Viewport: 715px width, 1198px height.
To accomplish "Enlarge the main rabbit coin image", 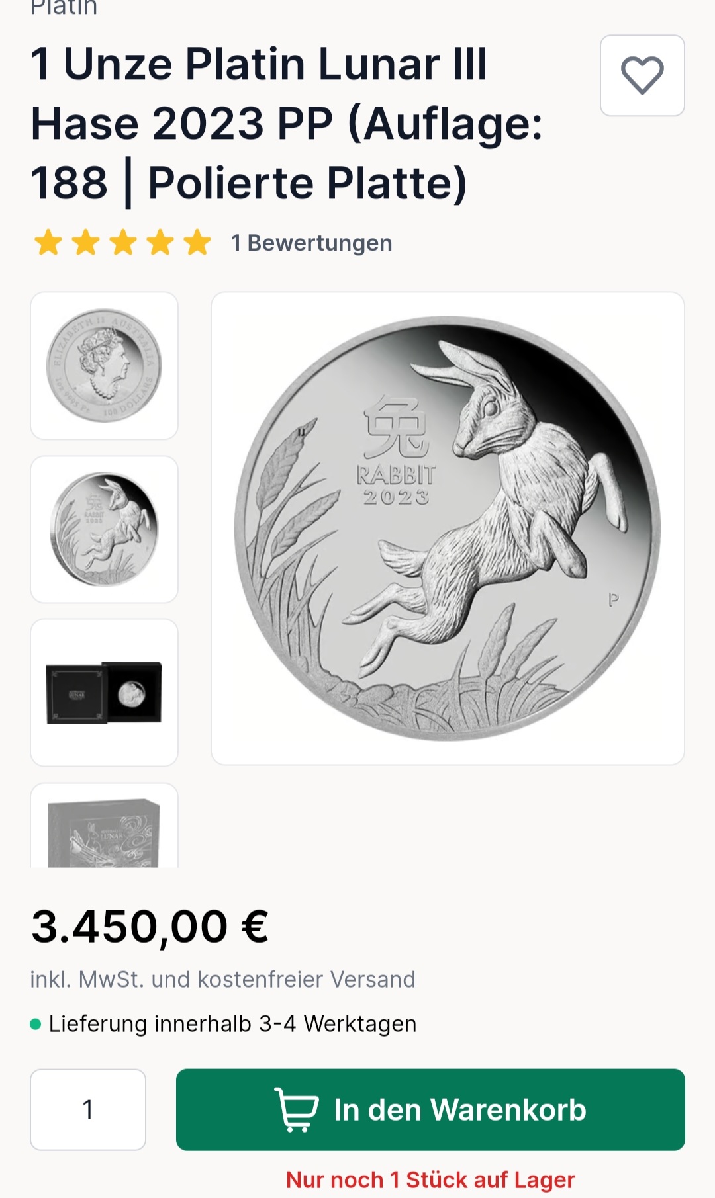I will click(x=448, y=529).
